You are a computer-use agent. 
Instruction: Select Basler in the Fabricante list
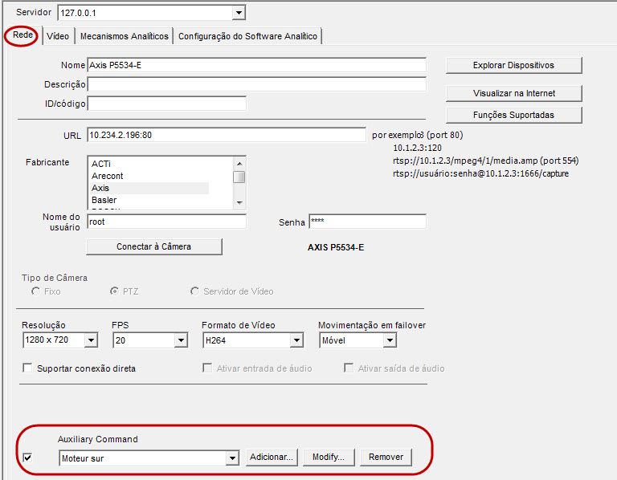click(x=104, y=200)
